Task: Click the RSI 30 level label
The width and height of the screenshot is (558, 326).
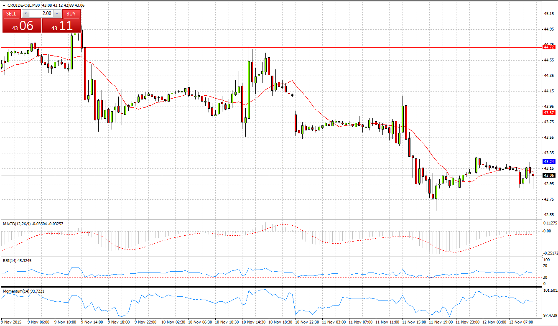Action: pyautogui.click(x=545, y=277)
